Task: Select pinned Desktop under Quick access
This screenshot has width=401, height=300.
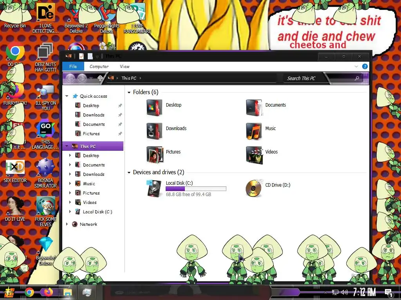Action: pos(91,105)
